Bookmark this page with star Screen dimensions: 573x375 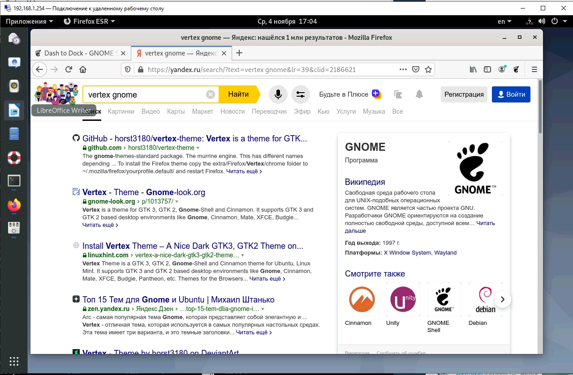428,69
